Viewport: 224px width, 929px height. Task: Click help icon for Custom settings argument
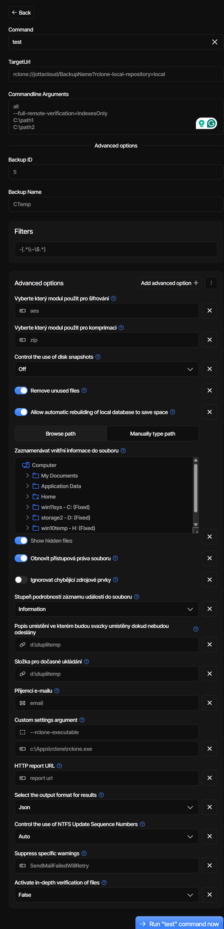tap(82, 720)
